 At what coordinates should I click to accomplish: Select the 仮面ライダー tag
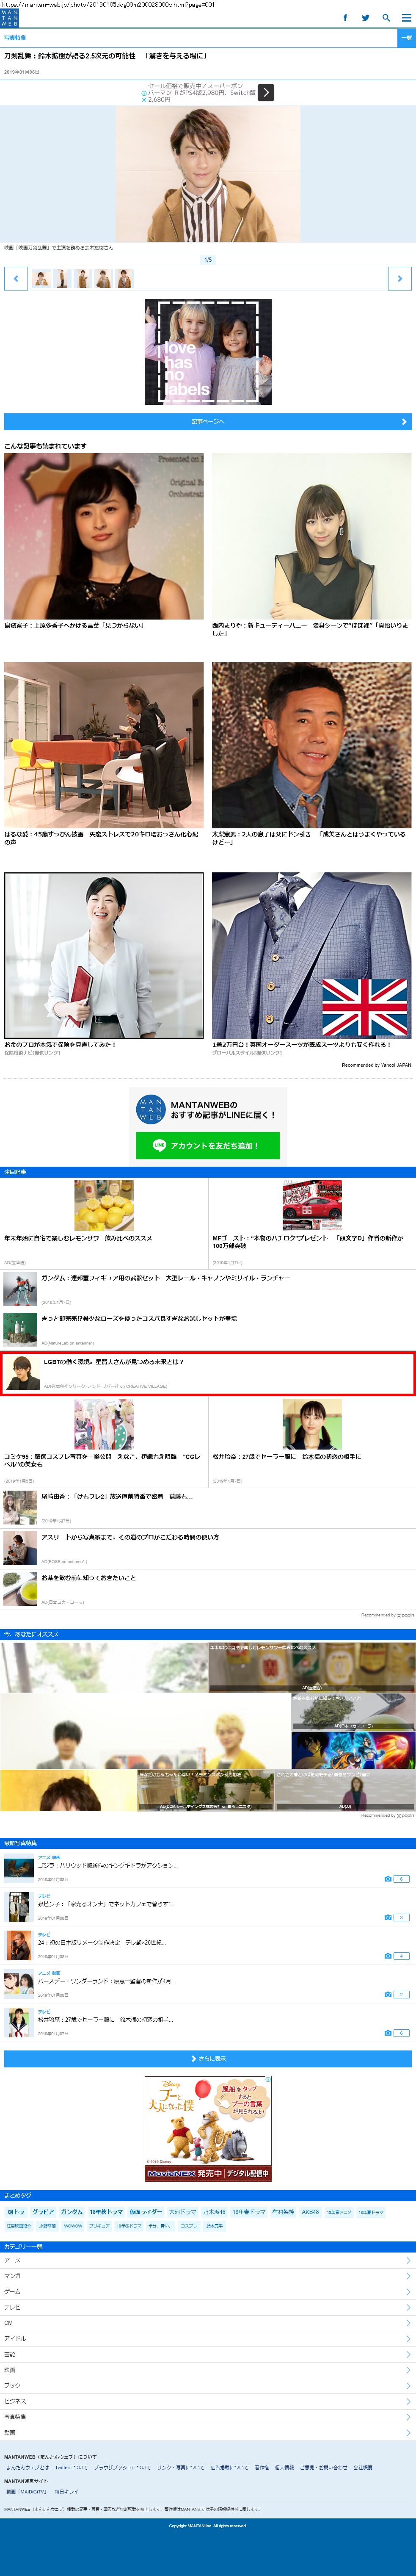(x=145, y=2212)
